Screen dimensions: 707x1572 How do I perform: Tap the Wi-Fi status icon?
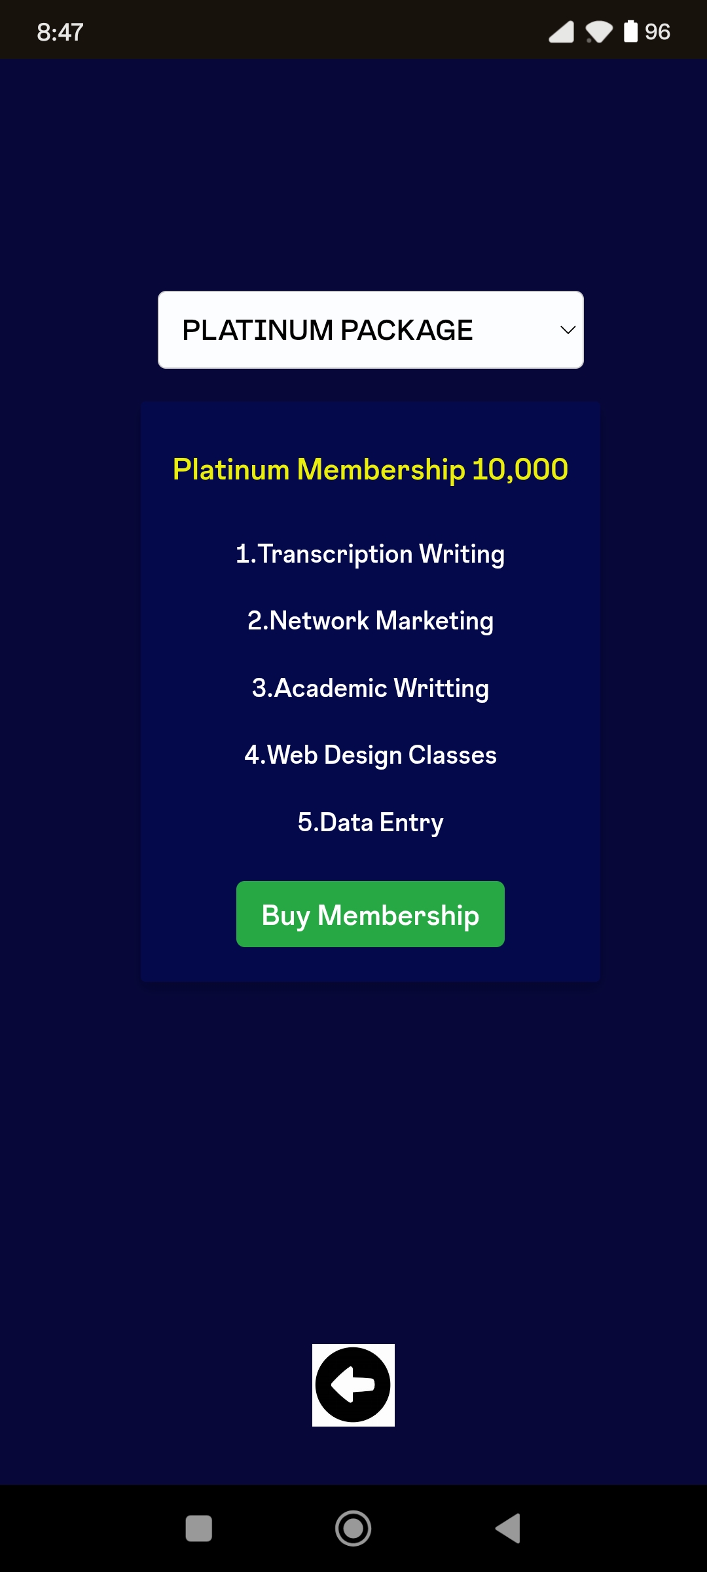pyautogui.click(x=598, y=31)
